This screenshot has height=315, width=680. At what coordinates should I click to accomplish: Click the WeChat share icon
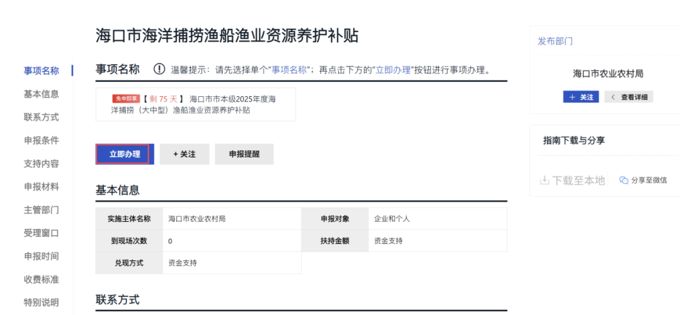[x=624, y=180]
